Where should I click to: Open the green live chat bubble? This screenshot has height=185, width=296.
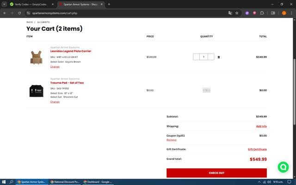(283, 167)
